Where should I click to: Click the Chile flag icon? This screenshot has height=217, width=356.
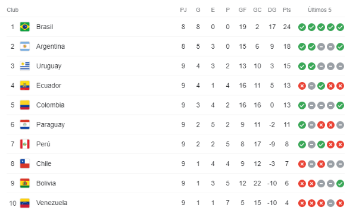25,163
